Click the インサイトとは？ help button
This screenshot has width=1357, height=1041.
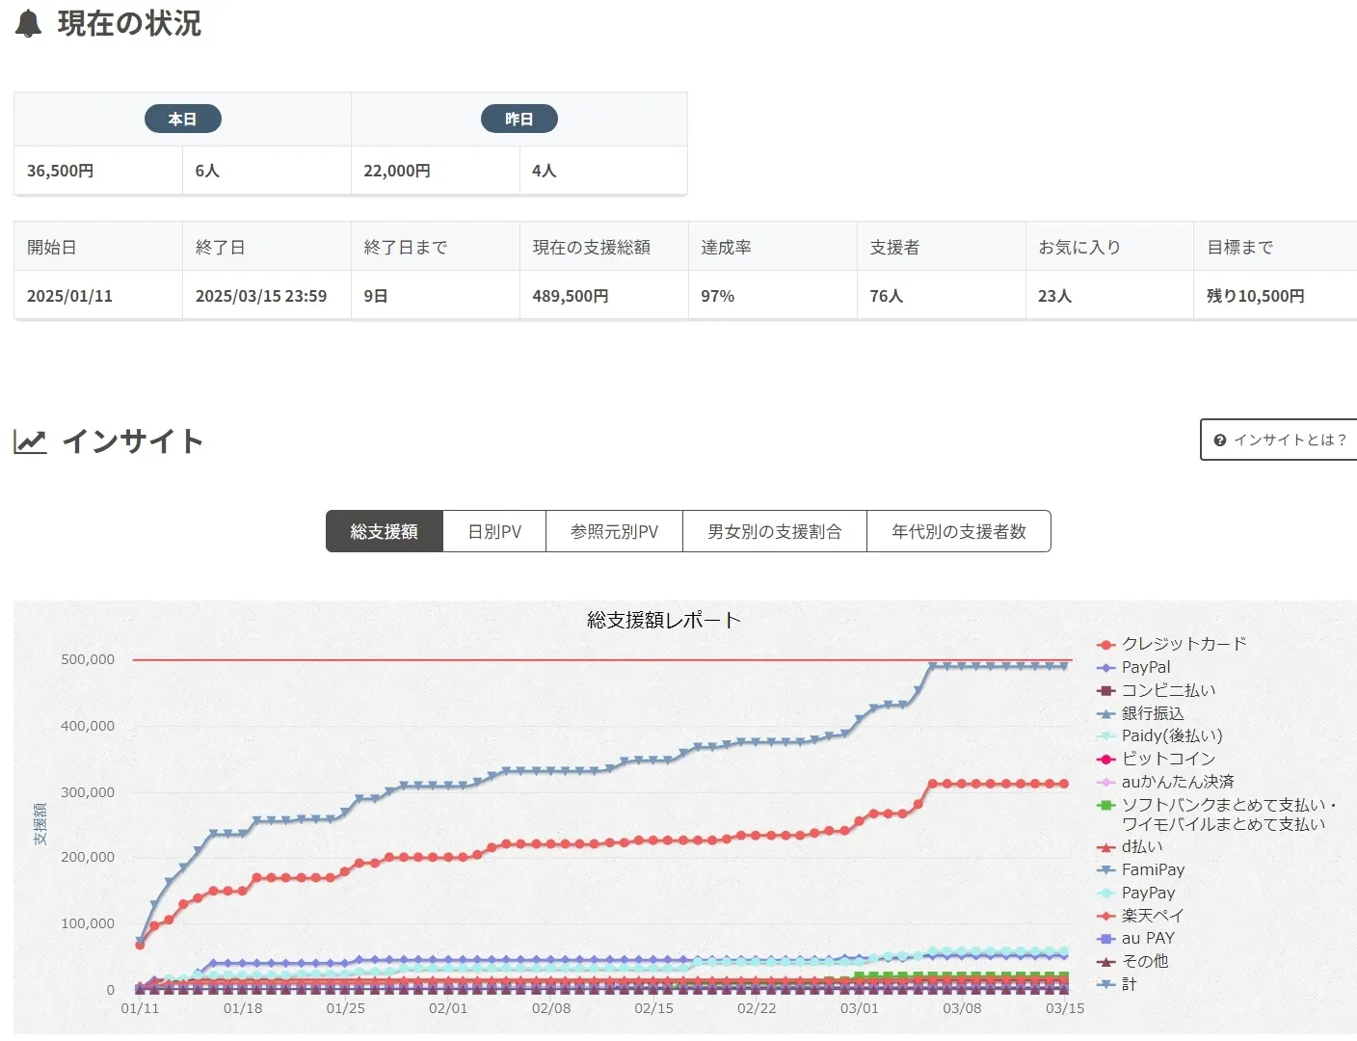[1280, 440]
